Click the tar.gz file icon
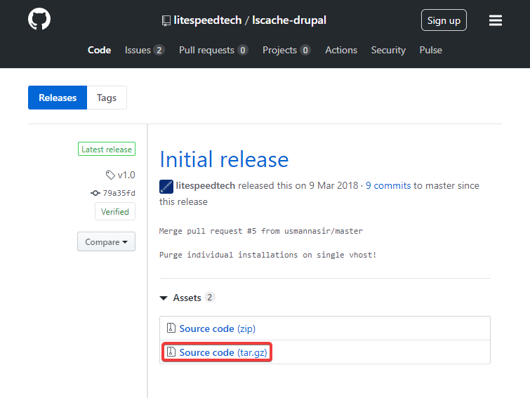530x412 pixels. [171, 352]
